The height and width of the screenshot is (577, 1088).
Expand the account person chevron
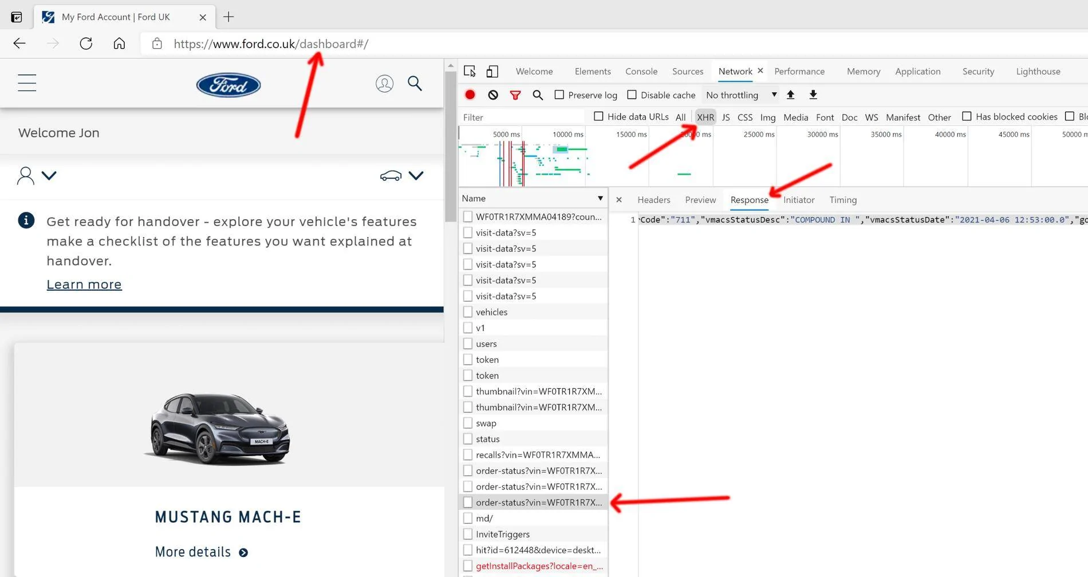click(x=49, y=175)
